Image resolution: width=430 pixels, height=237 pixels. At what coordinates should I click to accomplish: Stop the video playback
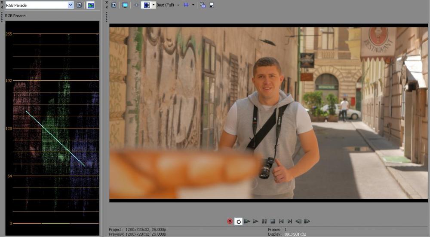[273, 221]
